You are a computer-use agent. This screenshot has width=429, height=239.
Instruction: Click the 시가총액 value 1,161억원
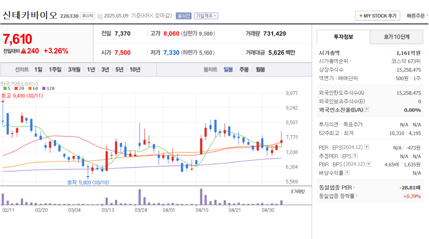pyautogui.click(x=408, y=53)
